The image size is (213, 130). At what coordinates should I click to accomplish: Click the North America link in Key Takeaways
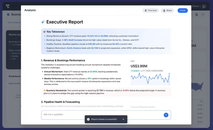click(74, 48)
